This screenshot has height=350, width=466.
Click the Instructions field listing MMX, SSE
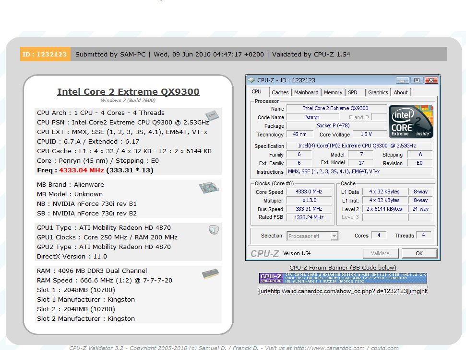359,171
